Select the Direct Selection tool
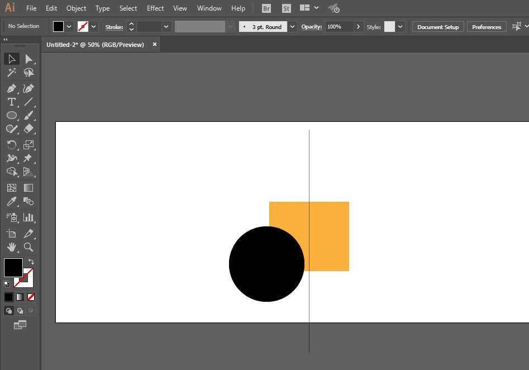Viewport: 529px width, 370px height. 28,59
